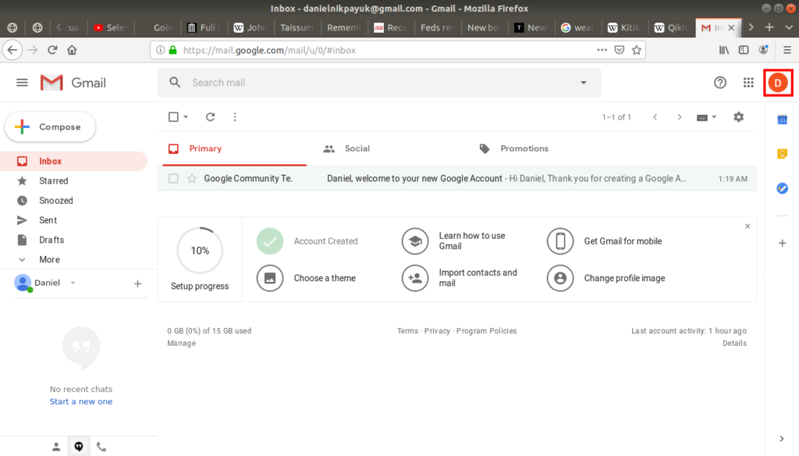Open Daniel's chat status dropdown

pyautogui.click(x=73, y=283)
